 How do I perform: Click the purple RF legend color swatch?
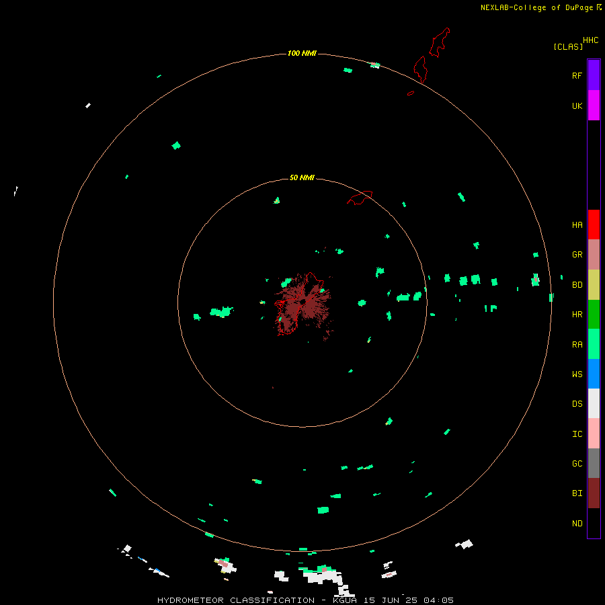pyautogui.click(x=594, y=75)
